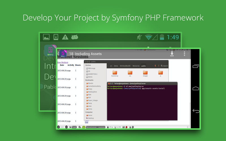Tap the download icon in the video header
This screenshot has height=141, width=226.
click(x=172, y=54)
